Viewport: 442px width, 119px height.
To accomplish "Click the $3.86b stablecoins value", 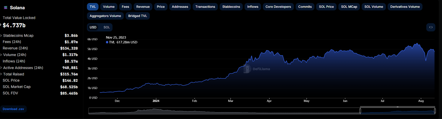I will click(71, 36).
